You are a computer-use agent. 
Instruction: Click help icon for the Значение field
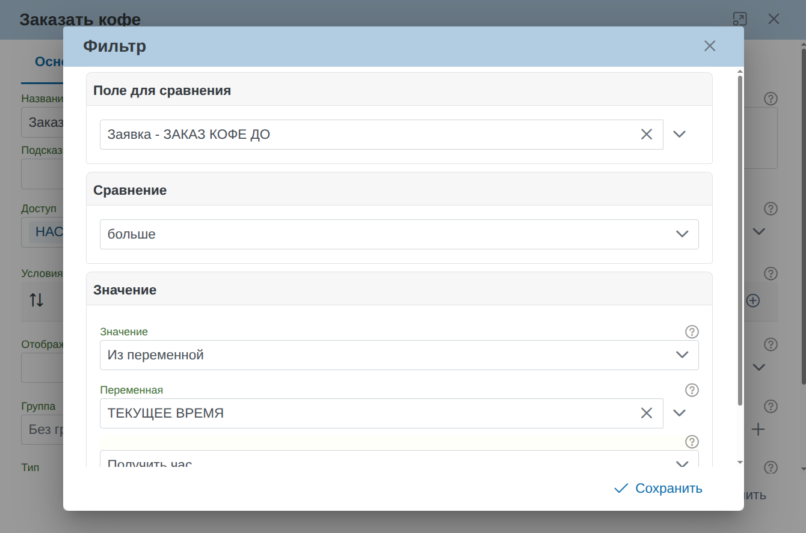point(692,332)
